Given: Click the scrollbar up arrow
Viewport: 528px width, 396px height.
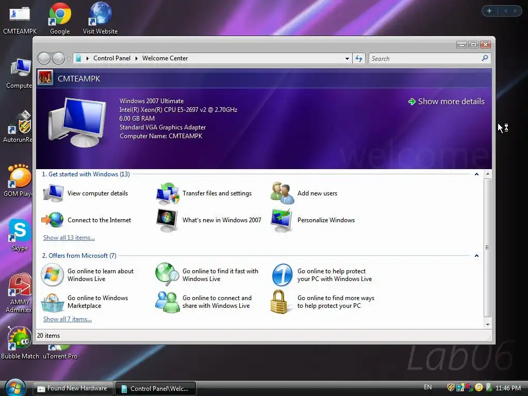Looking at the screenshot, I should (488, 174).
